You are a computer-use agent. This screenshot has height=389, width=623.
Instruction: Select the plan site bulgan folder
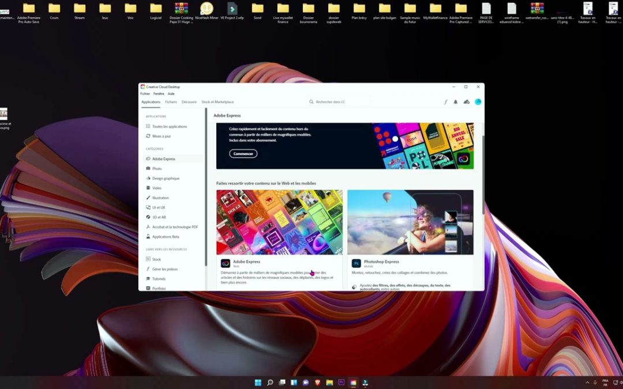(385, 12)
